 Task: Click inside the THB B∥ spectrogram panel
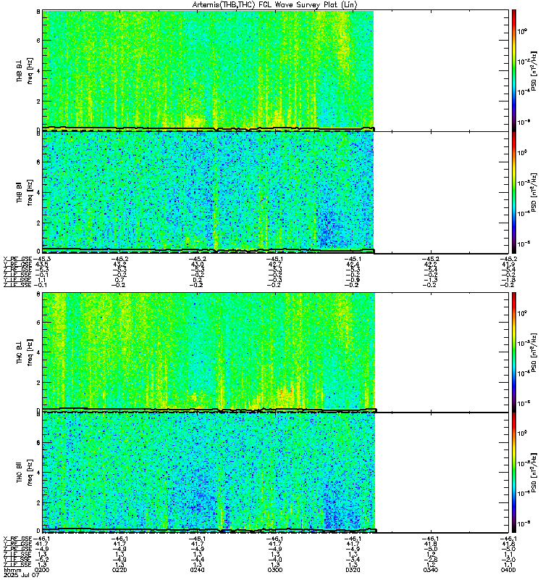(x=275, y=192)
